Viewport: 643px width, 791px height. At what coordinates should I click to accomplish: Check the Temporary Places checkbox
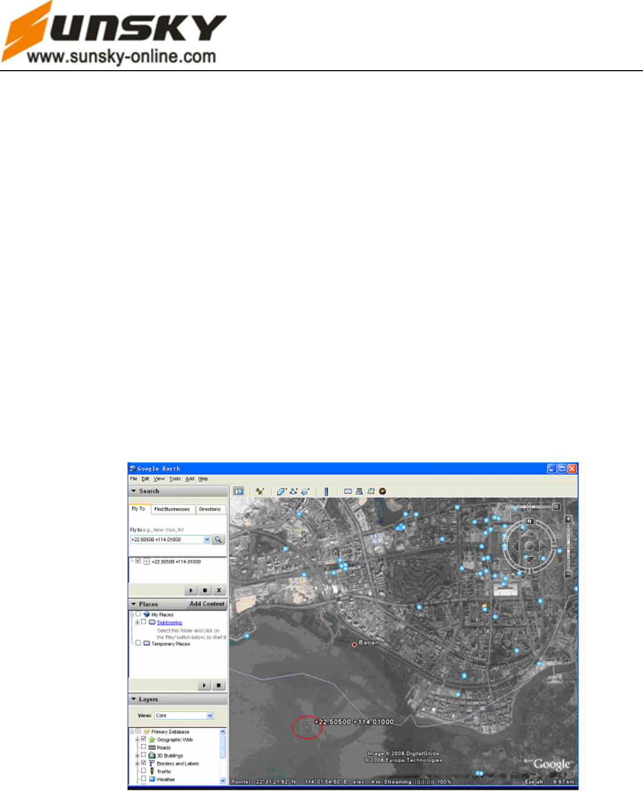[138, 643]
